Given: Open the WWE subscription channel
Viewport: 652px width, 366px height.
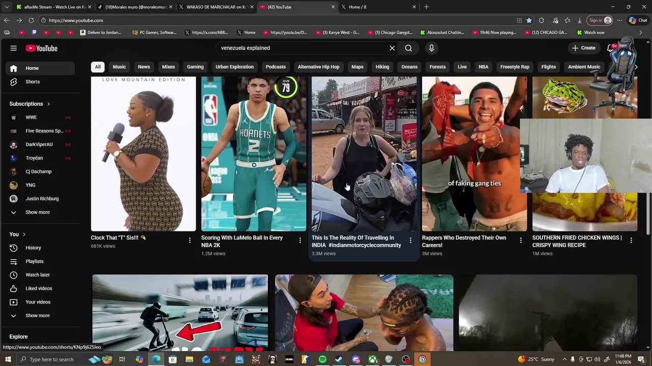Looking at the screenshot, I should pos(41,117).
